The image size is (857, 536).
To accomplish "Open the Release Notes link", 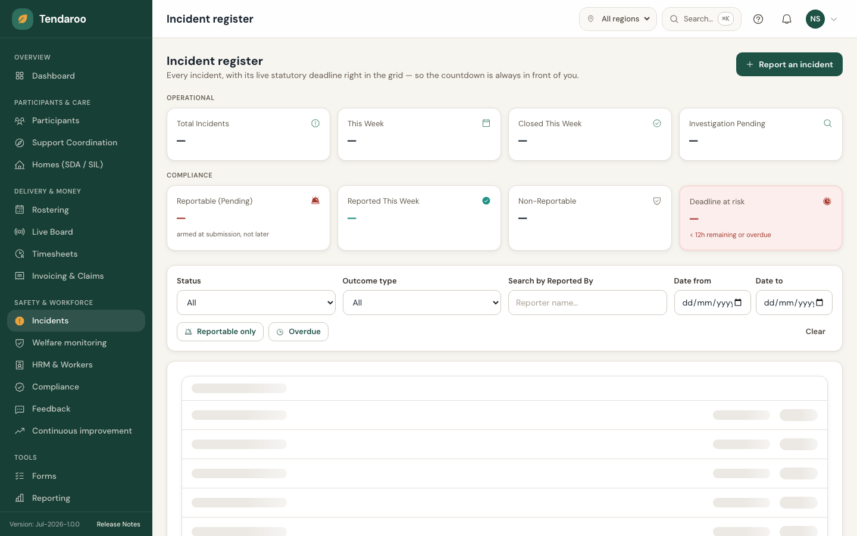I will point(118,524).
